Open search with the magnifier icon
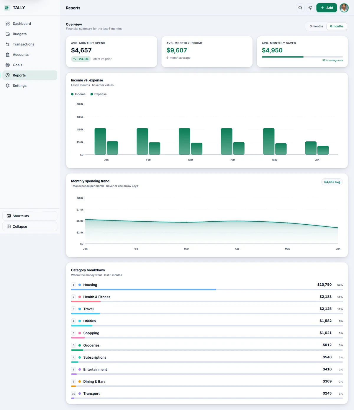This screenshot has height=410, width=354. 300,8
